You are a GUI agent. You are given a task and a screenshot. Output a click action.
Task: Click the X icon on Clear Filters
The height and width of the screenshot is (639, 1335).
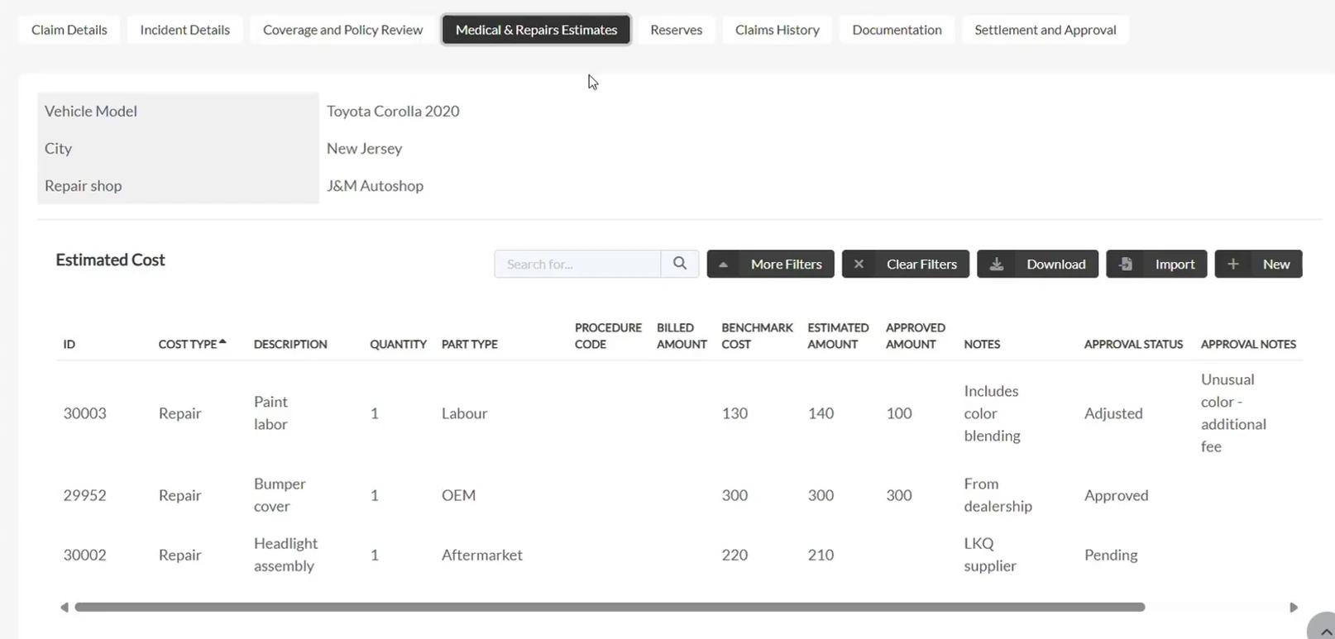859,264
